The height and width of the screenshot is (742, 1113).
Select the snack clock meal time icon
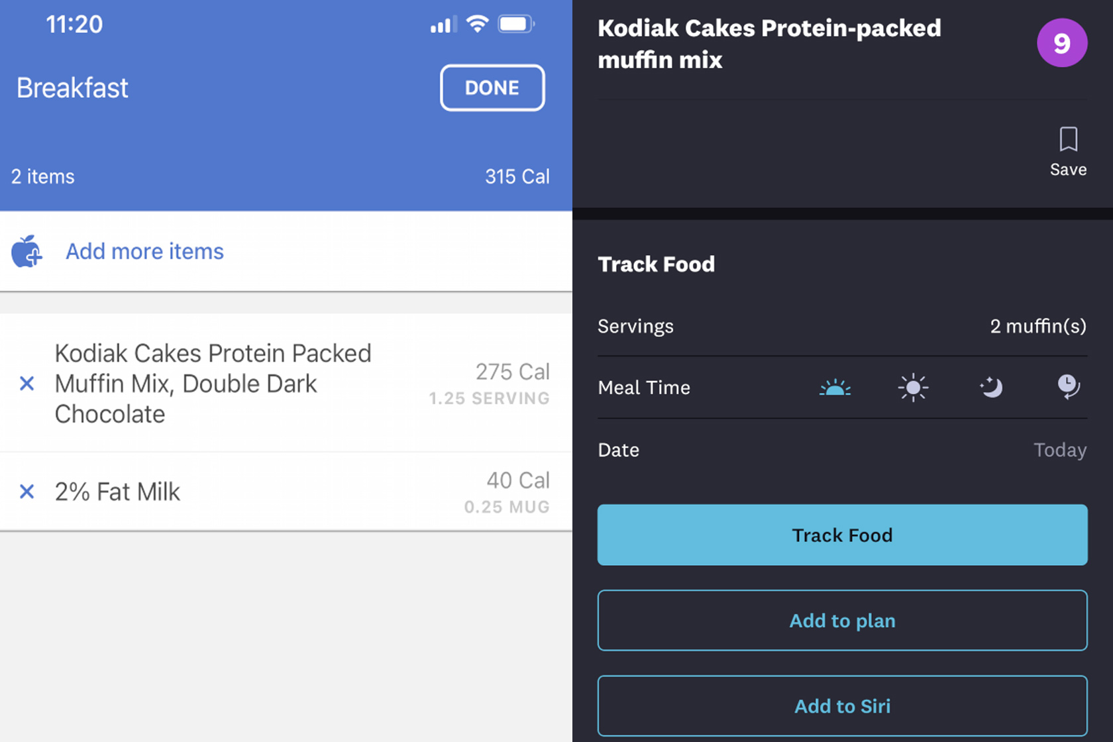coord(1068,388)
